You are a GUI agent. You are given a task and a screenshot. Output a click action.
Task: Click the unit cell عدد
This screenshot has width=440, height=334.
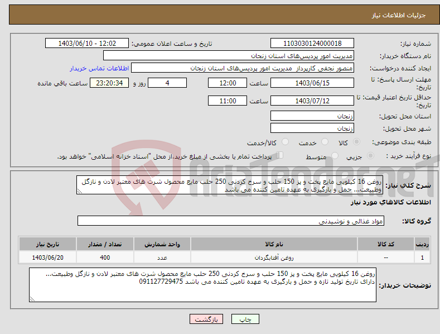pos(162,257)
